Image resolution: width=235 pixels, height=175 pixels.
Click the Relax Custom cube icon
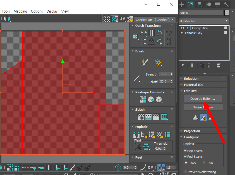(x=159, y=99)
